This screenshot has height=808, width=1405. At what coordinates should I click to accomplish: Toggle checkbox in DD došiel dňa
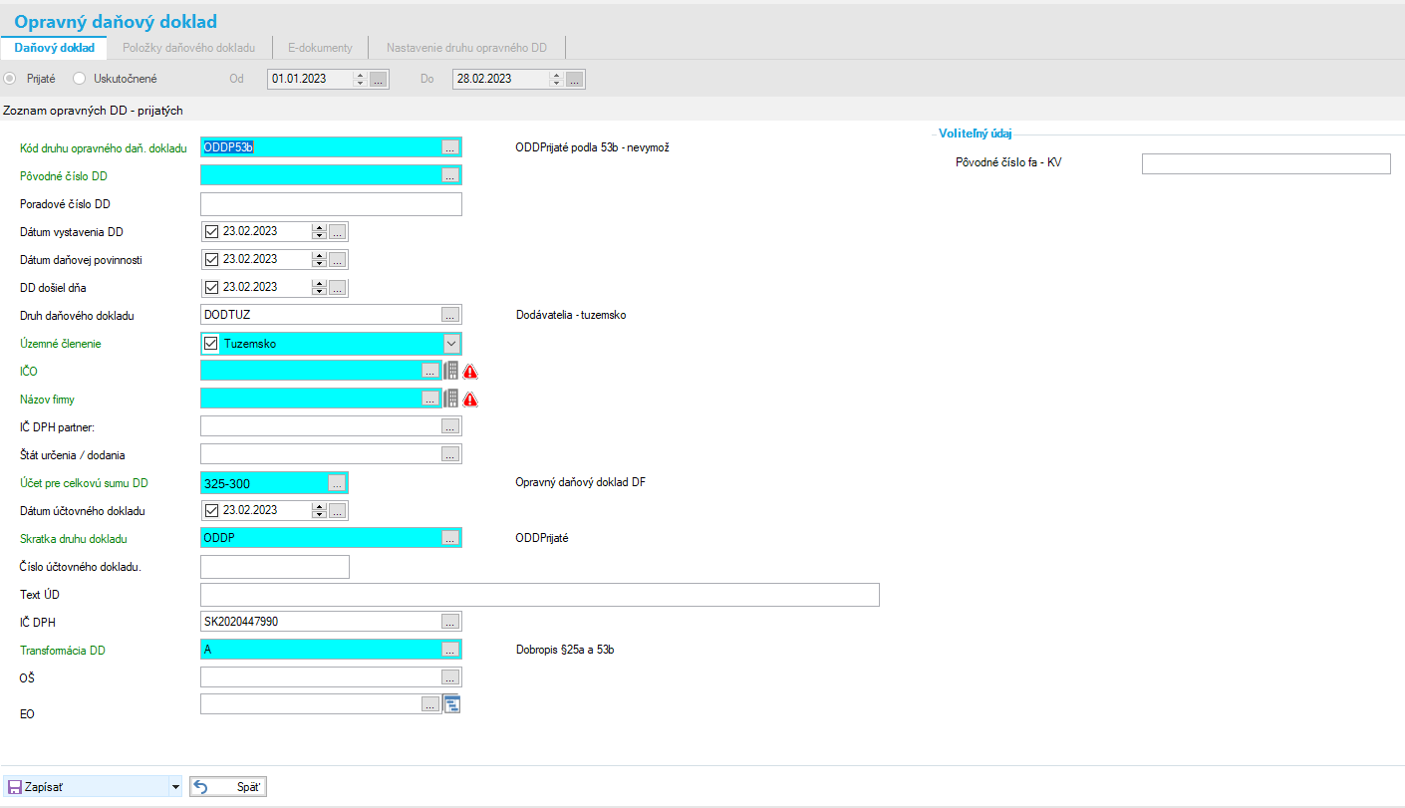coord(210,287)
